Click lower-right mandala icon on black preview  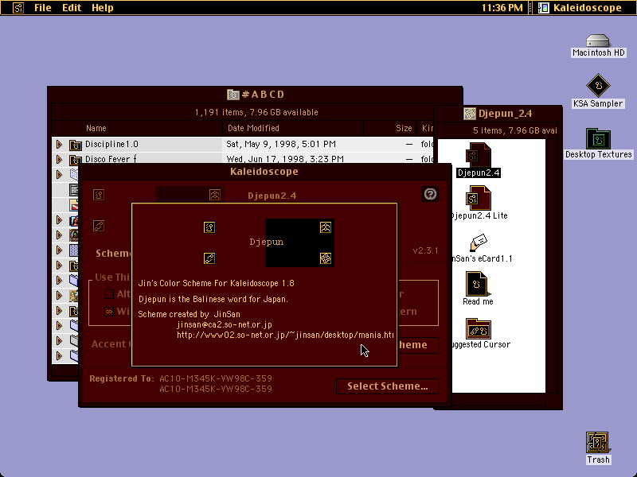tap(326, 258)
